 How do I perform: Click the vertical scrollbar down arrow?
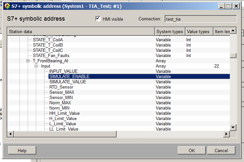click(233, 127)
